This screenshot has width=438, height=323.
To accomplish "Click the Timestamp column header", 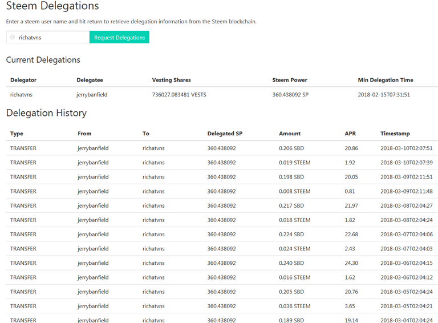I will [395, 134].
